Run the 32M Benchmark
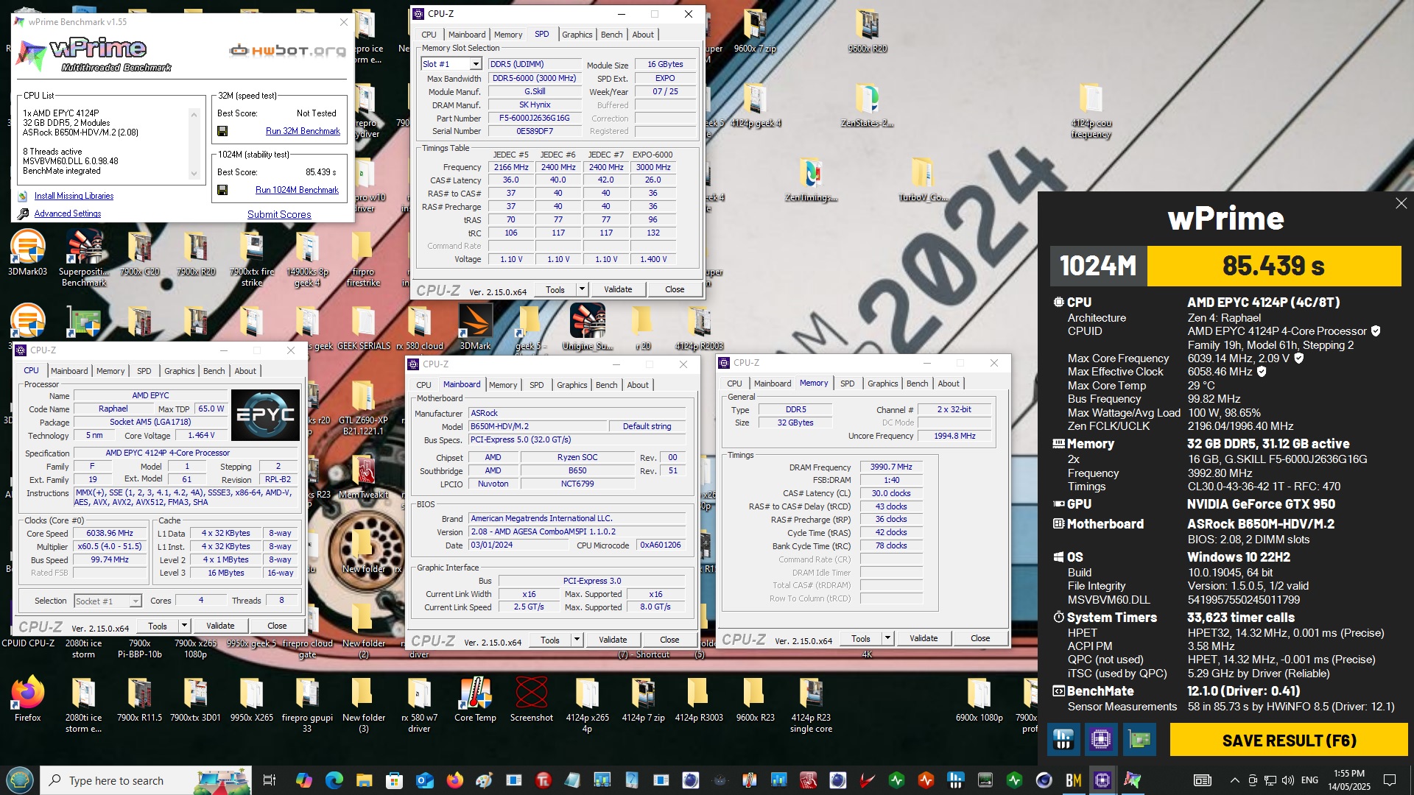Screen dimensions: 1414x795 pos(303,131)
